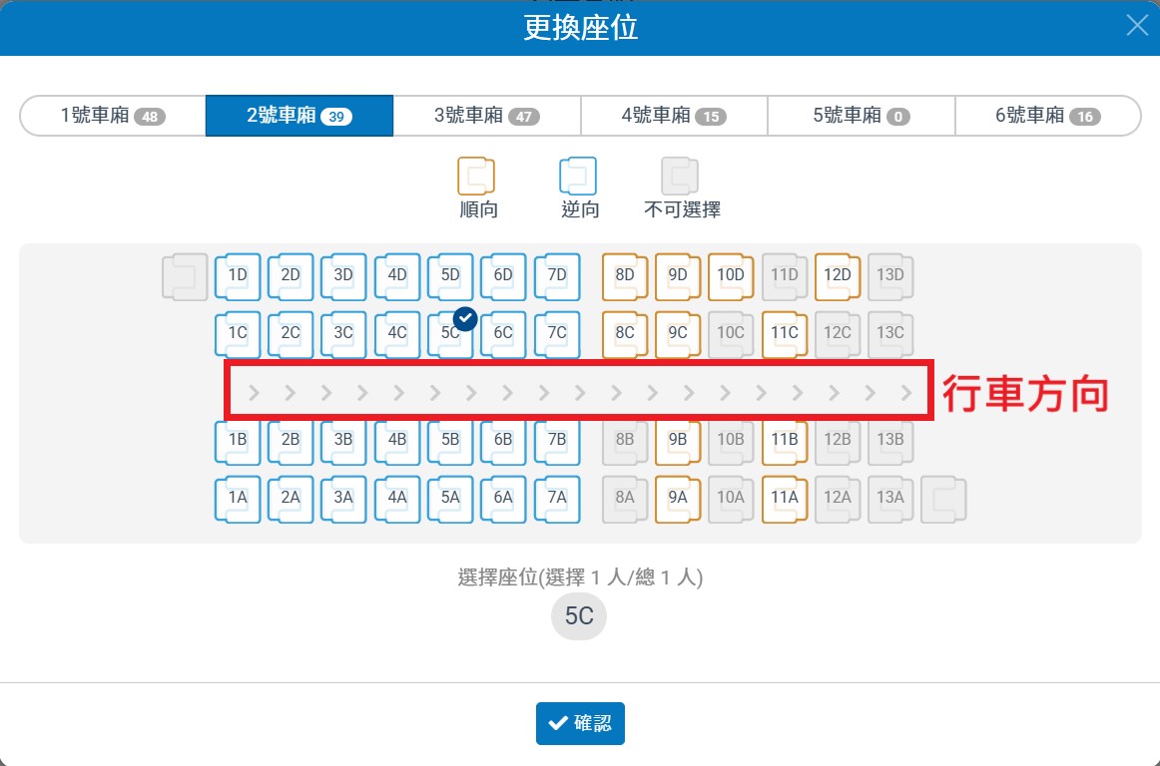Pick seat 11C forward-facing
The height and width of the screenshot is (766, 1160).
tap(785, 334)
